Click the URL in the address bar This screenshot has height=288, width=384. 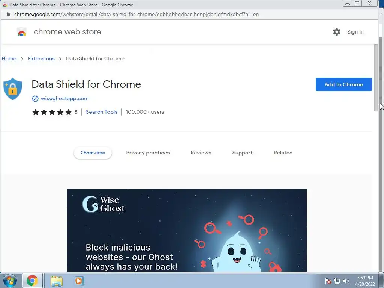[x=136, y=15]
